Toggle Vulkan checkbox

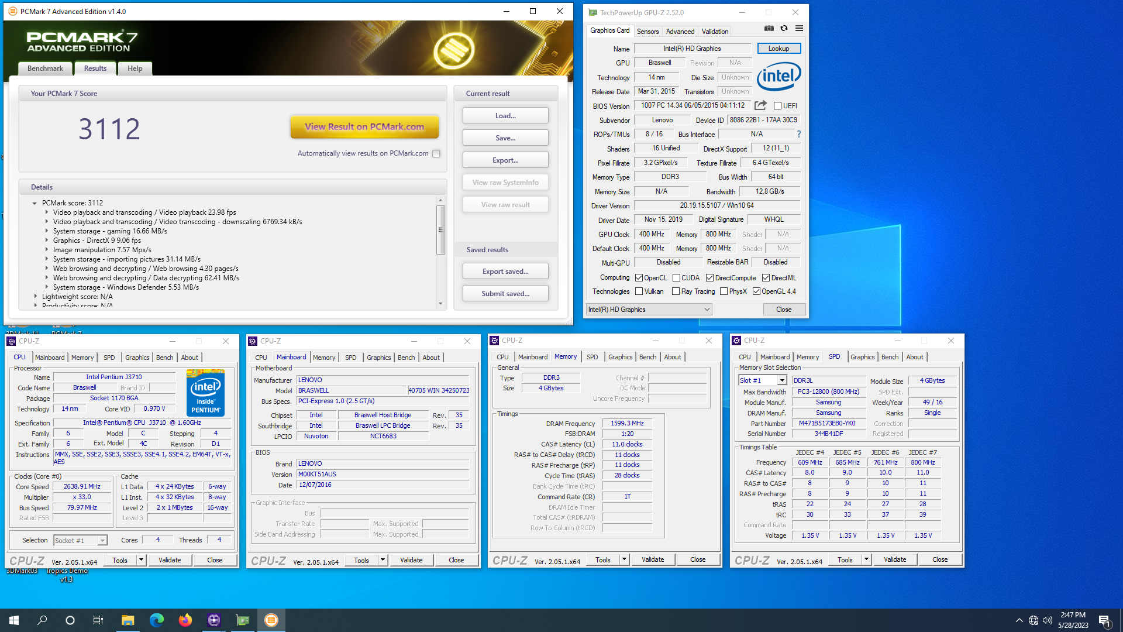(x=639, y=291)
